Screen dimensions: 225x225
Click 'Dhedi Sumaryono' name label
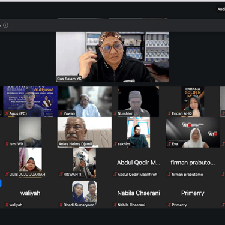point(79,205)
